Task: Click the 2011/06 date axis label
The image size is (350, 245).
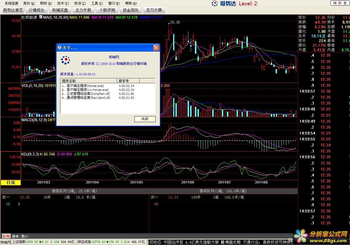Action: click(188, 182)
